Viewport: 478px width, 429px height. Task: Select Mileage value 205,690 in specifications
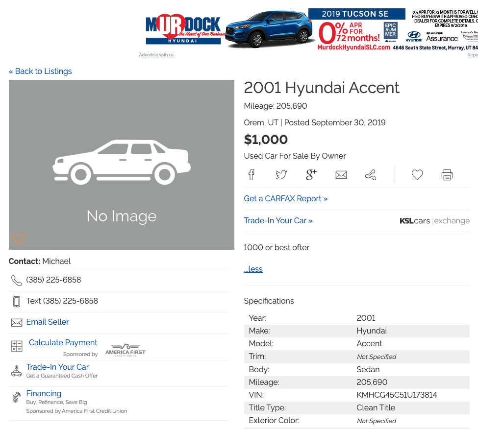pos(372,382)
